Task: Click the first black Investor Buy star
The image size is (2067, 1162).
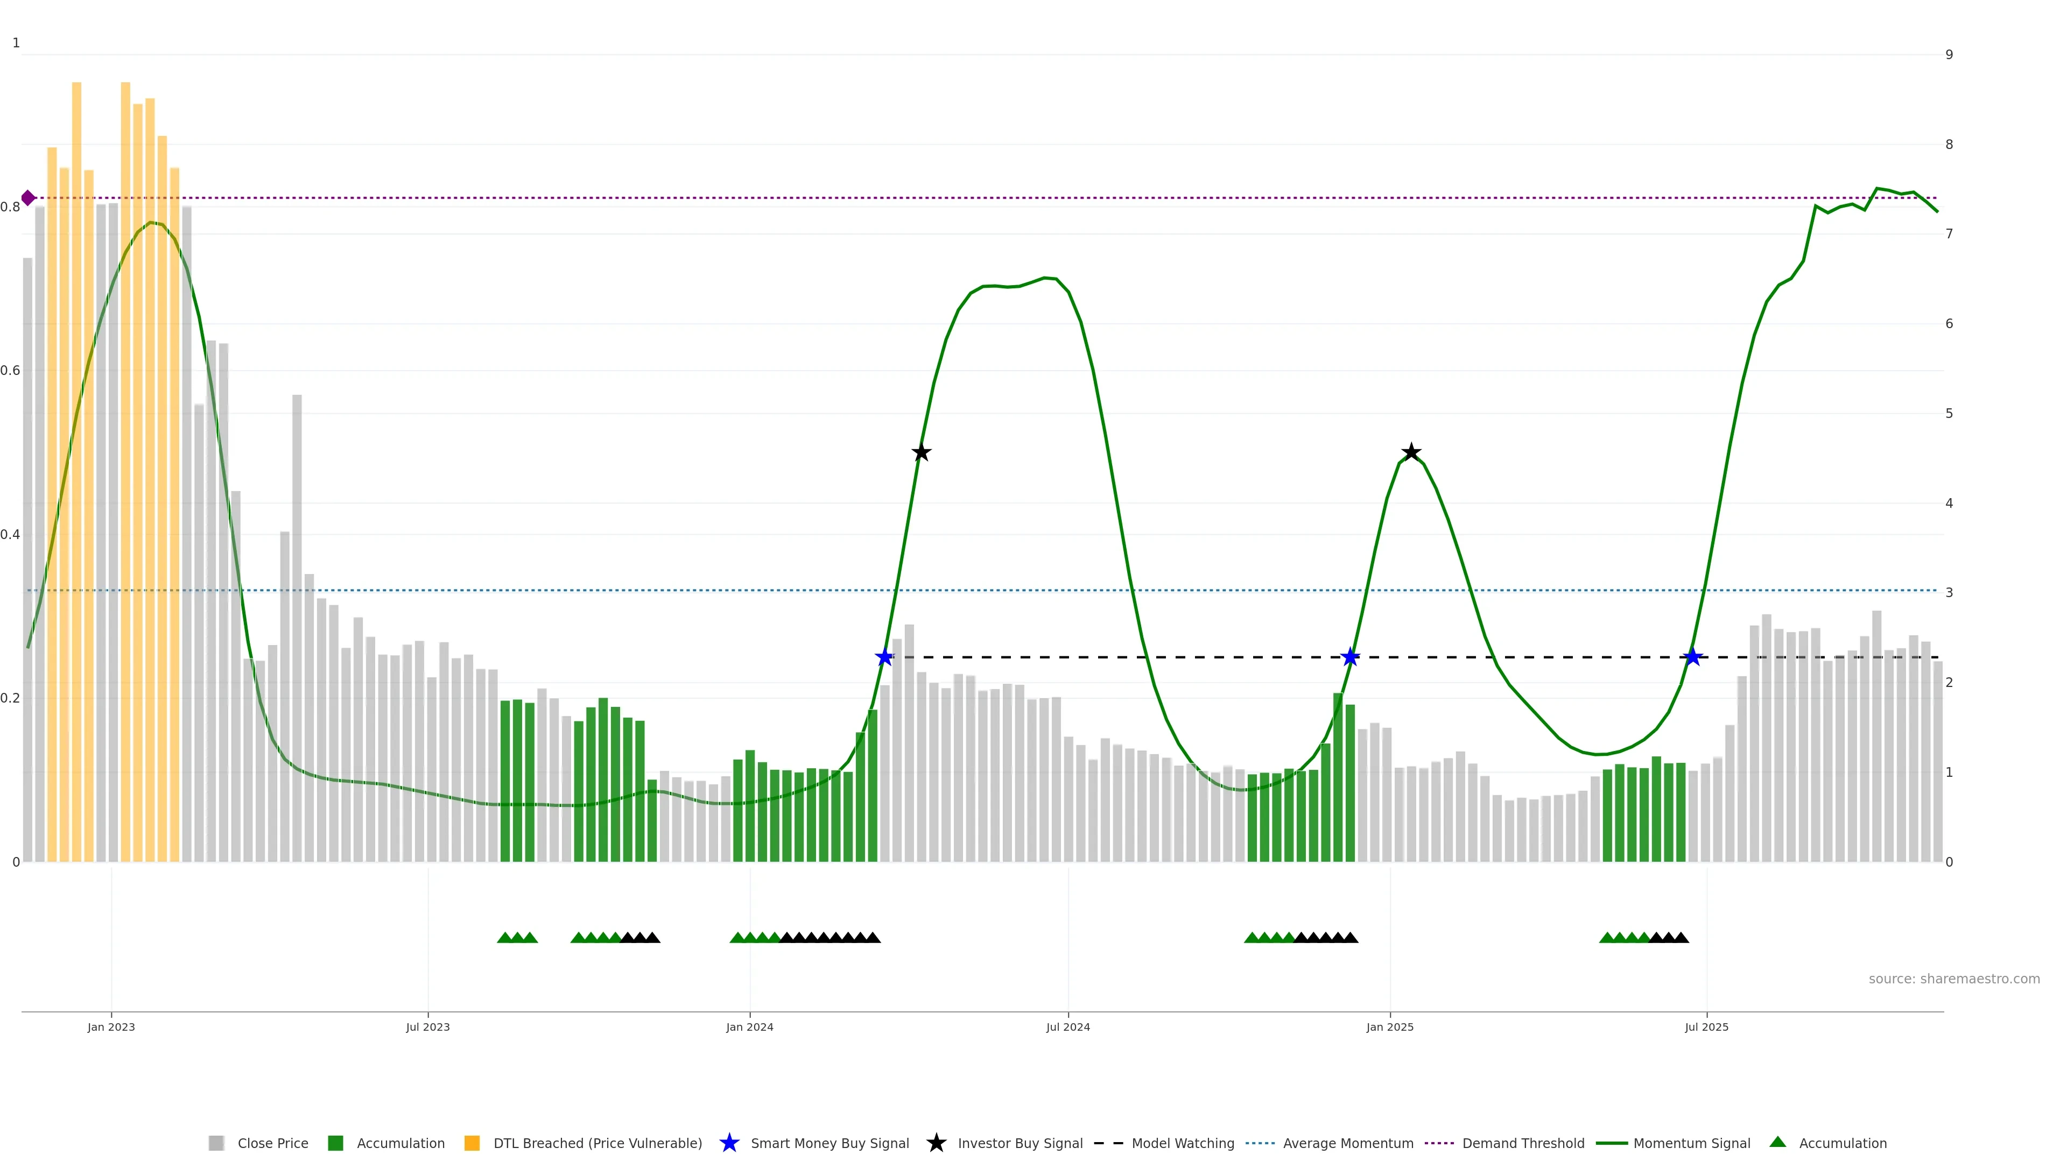Action: pos(921,452)
